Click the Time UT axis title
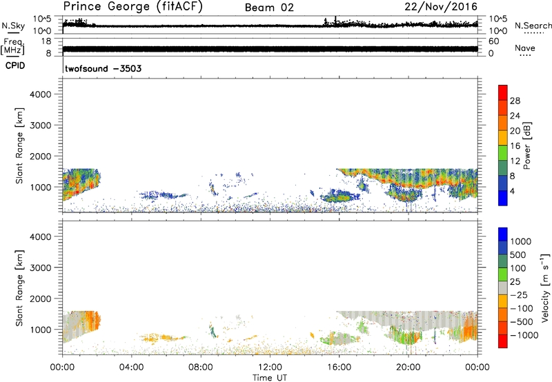Viewport: 552px width, 382px height. (x=270, y=378)
